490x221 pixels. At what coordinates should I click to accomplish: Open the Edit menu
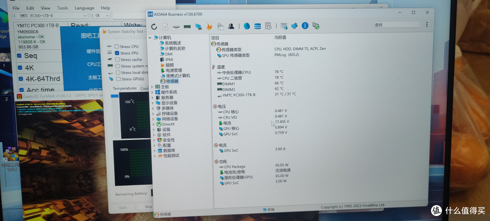(x=30, y=8)
